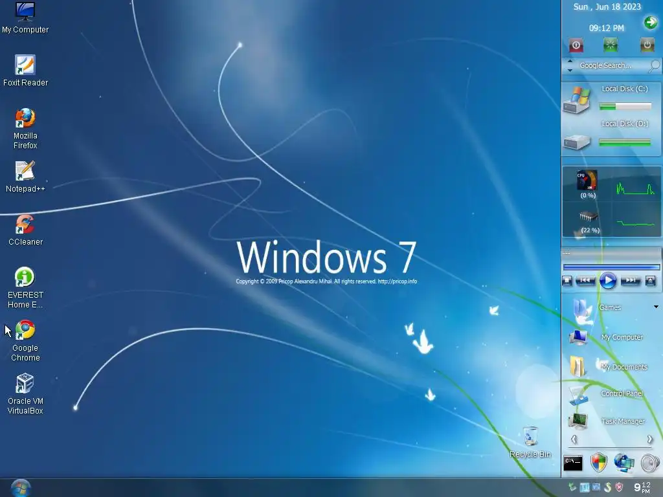Click the CPU gauge icon
Viewport: 663px width, 497px height.
pyautogui.click(x=587, y=180)
